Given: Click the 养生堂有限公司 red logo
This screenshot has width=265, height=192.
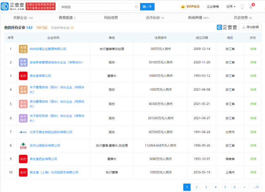Looking at the screenshot, I should (x=23, y=76).
